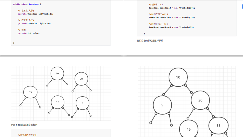The height and width of the screenshot is (137, 243).
Task: Select the 'private int value;' line
Action: [29, 33]
